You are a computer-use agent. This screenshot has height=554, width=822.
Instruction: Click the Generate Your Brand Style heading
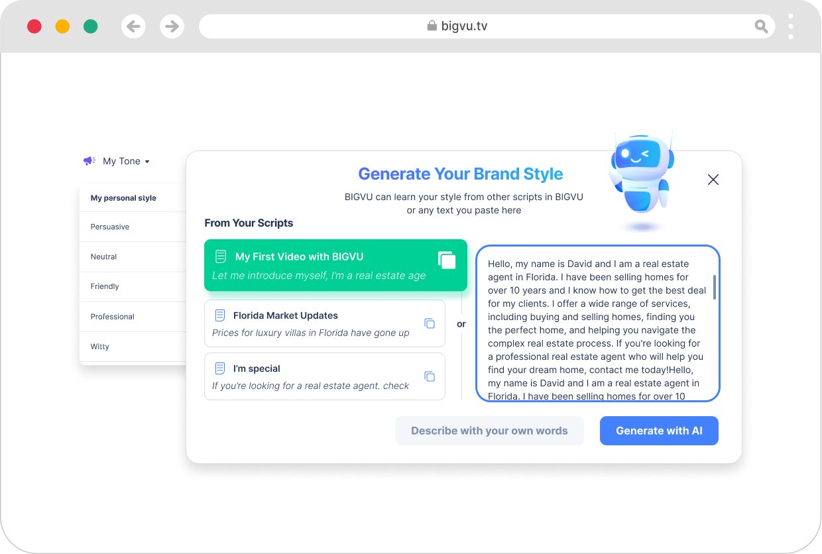pos(461,174)
